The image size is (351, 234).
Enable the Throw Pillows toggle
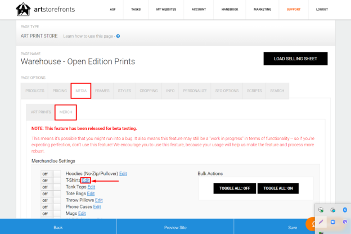click(x=51, y=200)
